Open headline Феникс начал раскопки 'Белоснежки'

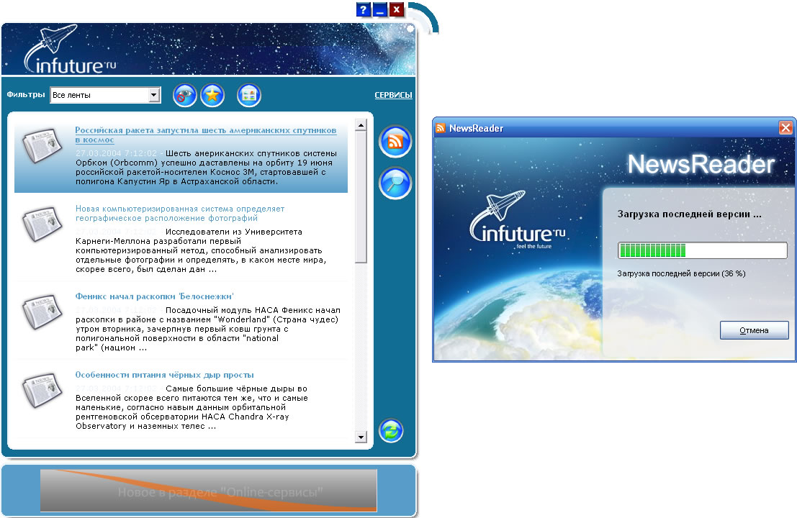click(154, 296)
